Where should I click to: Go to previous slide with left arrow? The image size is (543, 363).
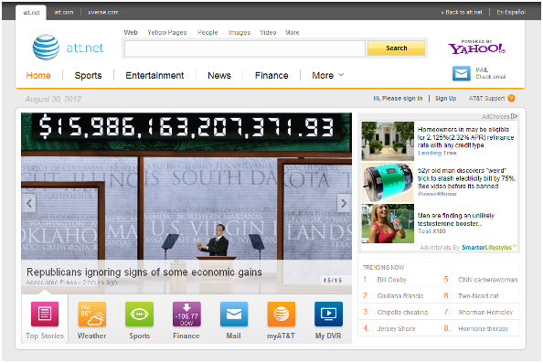click(29, 203)
